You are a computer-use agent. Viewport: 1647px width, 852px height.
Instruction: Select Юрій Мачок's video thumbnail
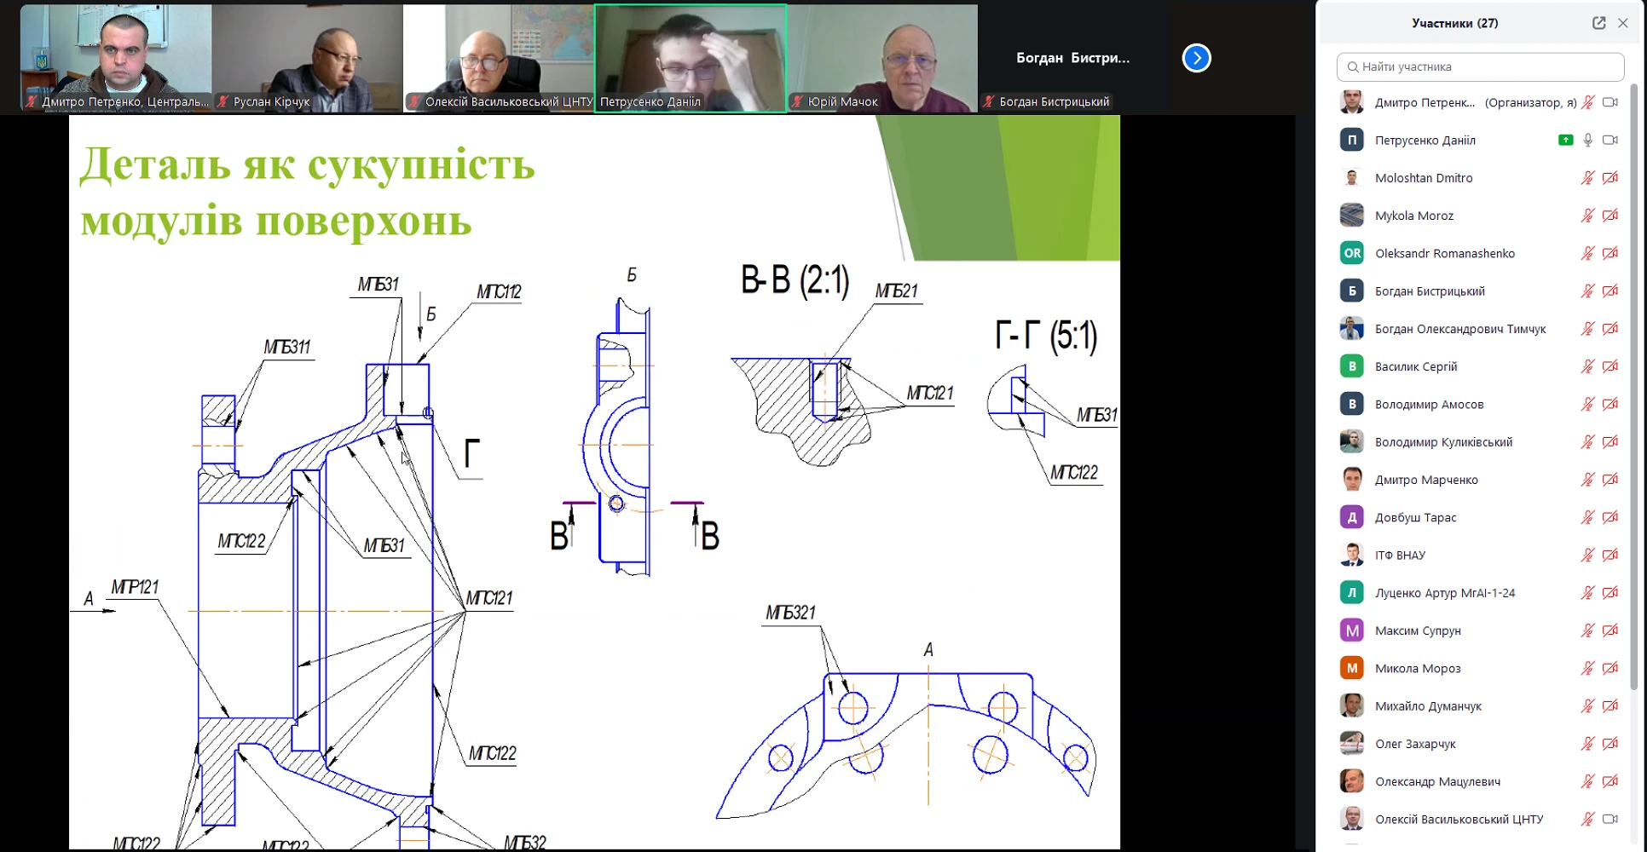point(882,58)
